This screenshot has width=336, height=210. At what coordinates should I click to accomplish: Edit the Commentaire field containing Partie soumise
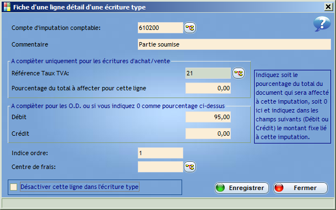point(234,44)
